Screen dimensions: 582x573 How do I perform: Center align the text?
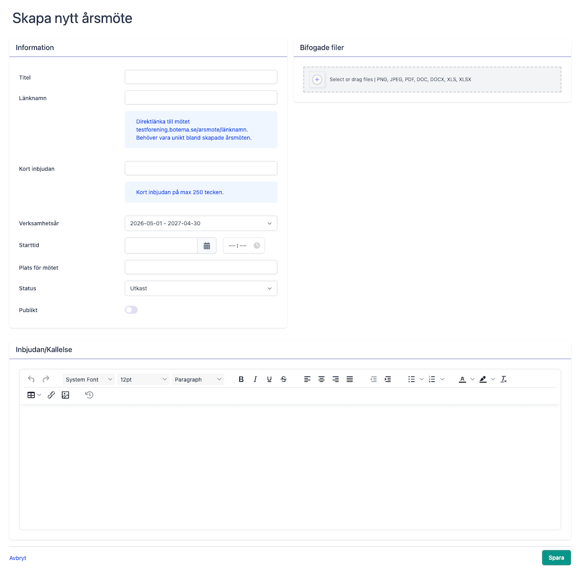point(322,379)
